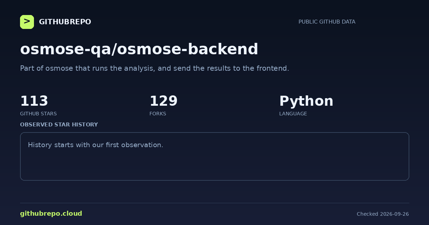Select the 113 stars count
The width and height of the screenshot is (429, 225).
pyautogui.click(x=34, y=101)
